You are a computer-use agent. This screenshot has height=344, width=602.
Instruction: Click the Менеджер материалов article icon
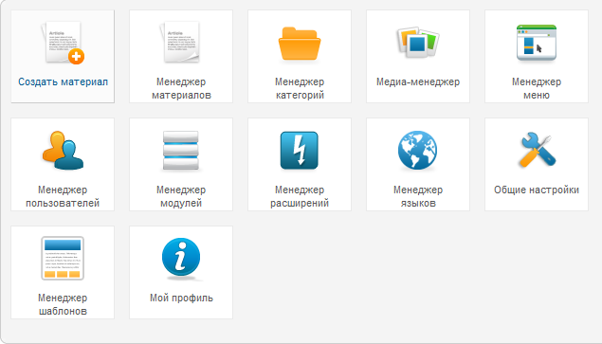click(180, 43)
